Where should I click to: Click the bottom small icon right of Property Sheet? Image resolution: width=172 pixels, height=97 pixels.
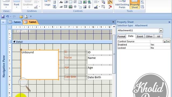[x=142, y=7]
